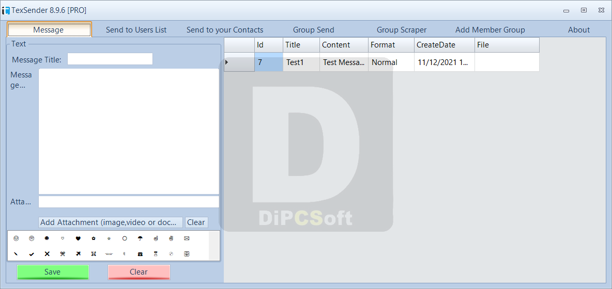Viewport: 612px width, 289px height.
Task: Insert the pencil symbol
Action: point(16,253)
